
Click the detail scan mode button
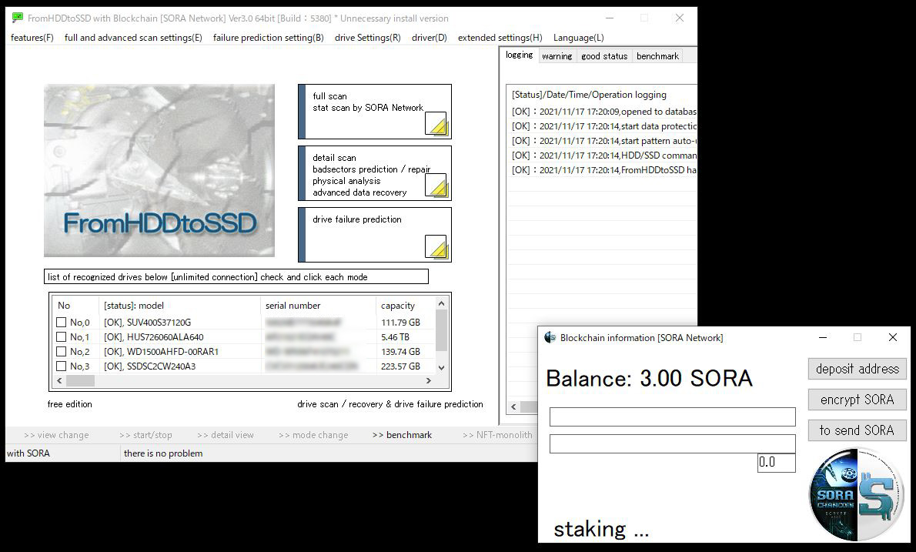point(374,173)
